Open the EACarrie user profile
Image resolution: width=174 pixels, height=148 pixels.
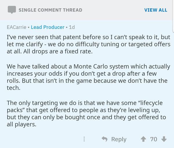[x=17, y=27]
